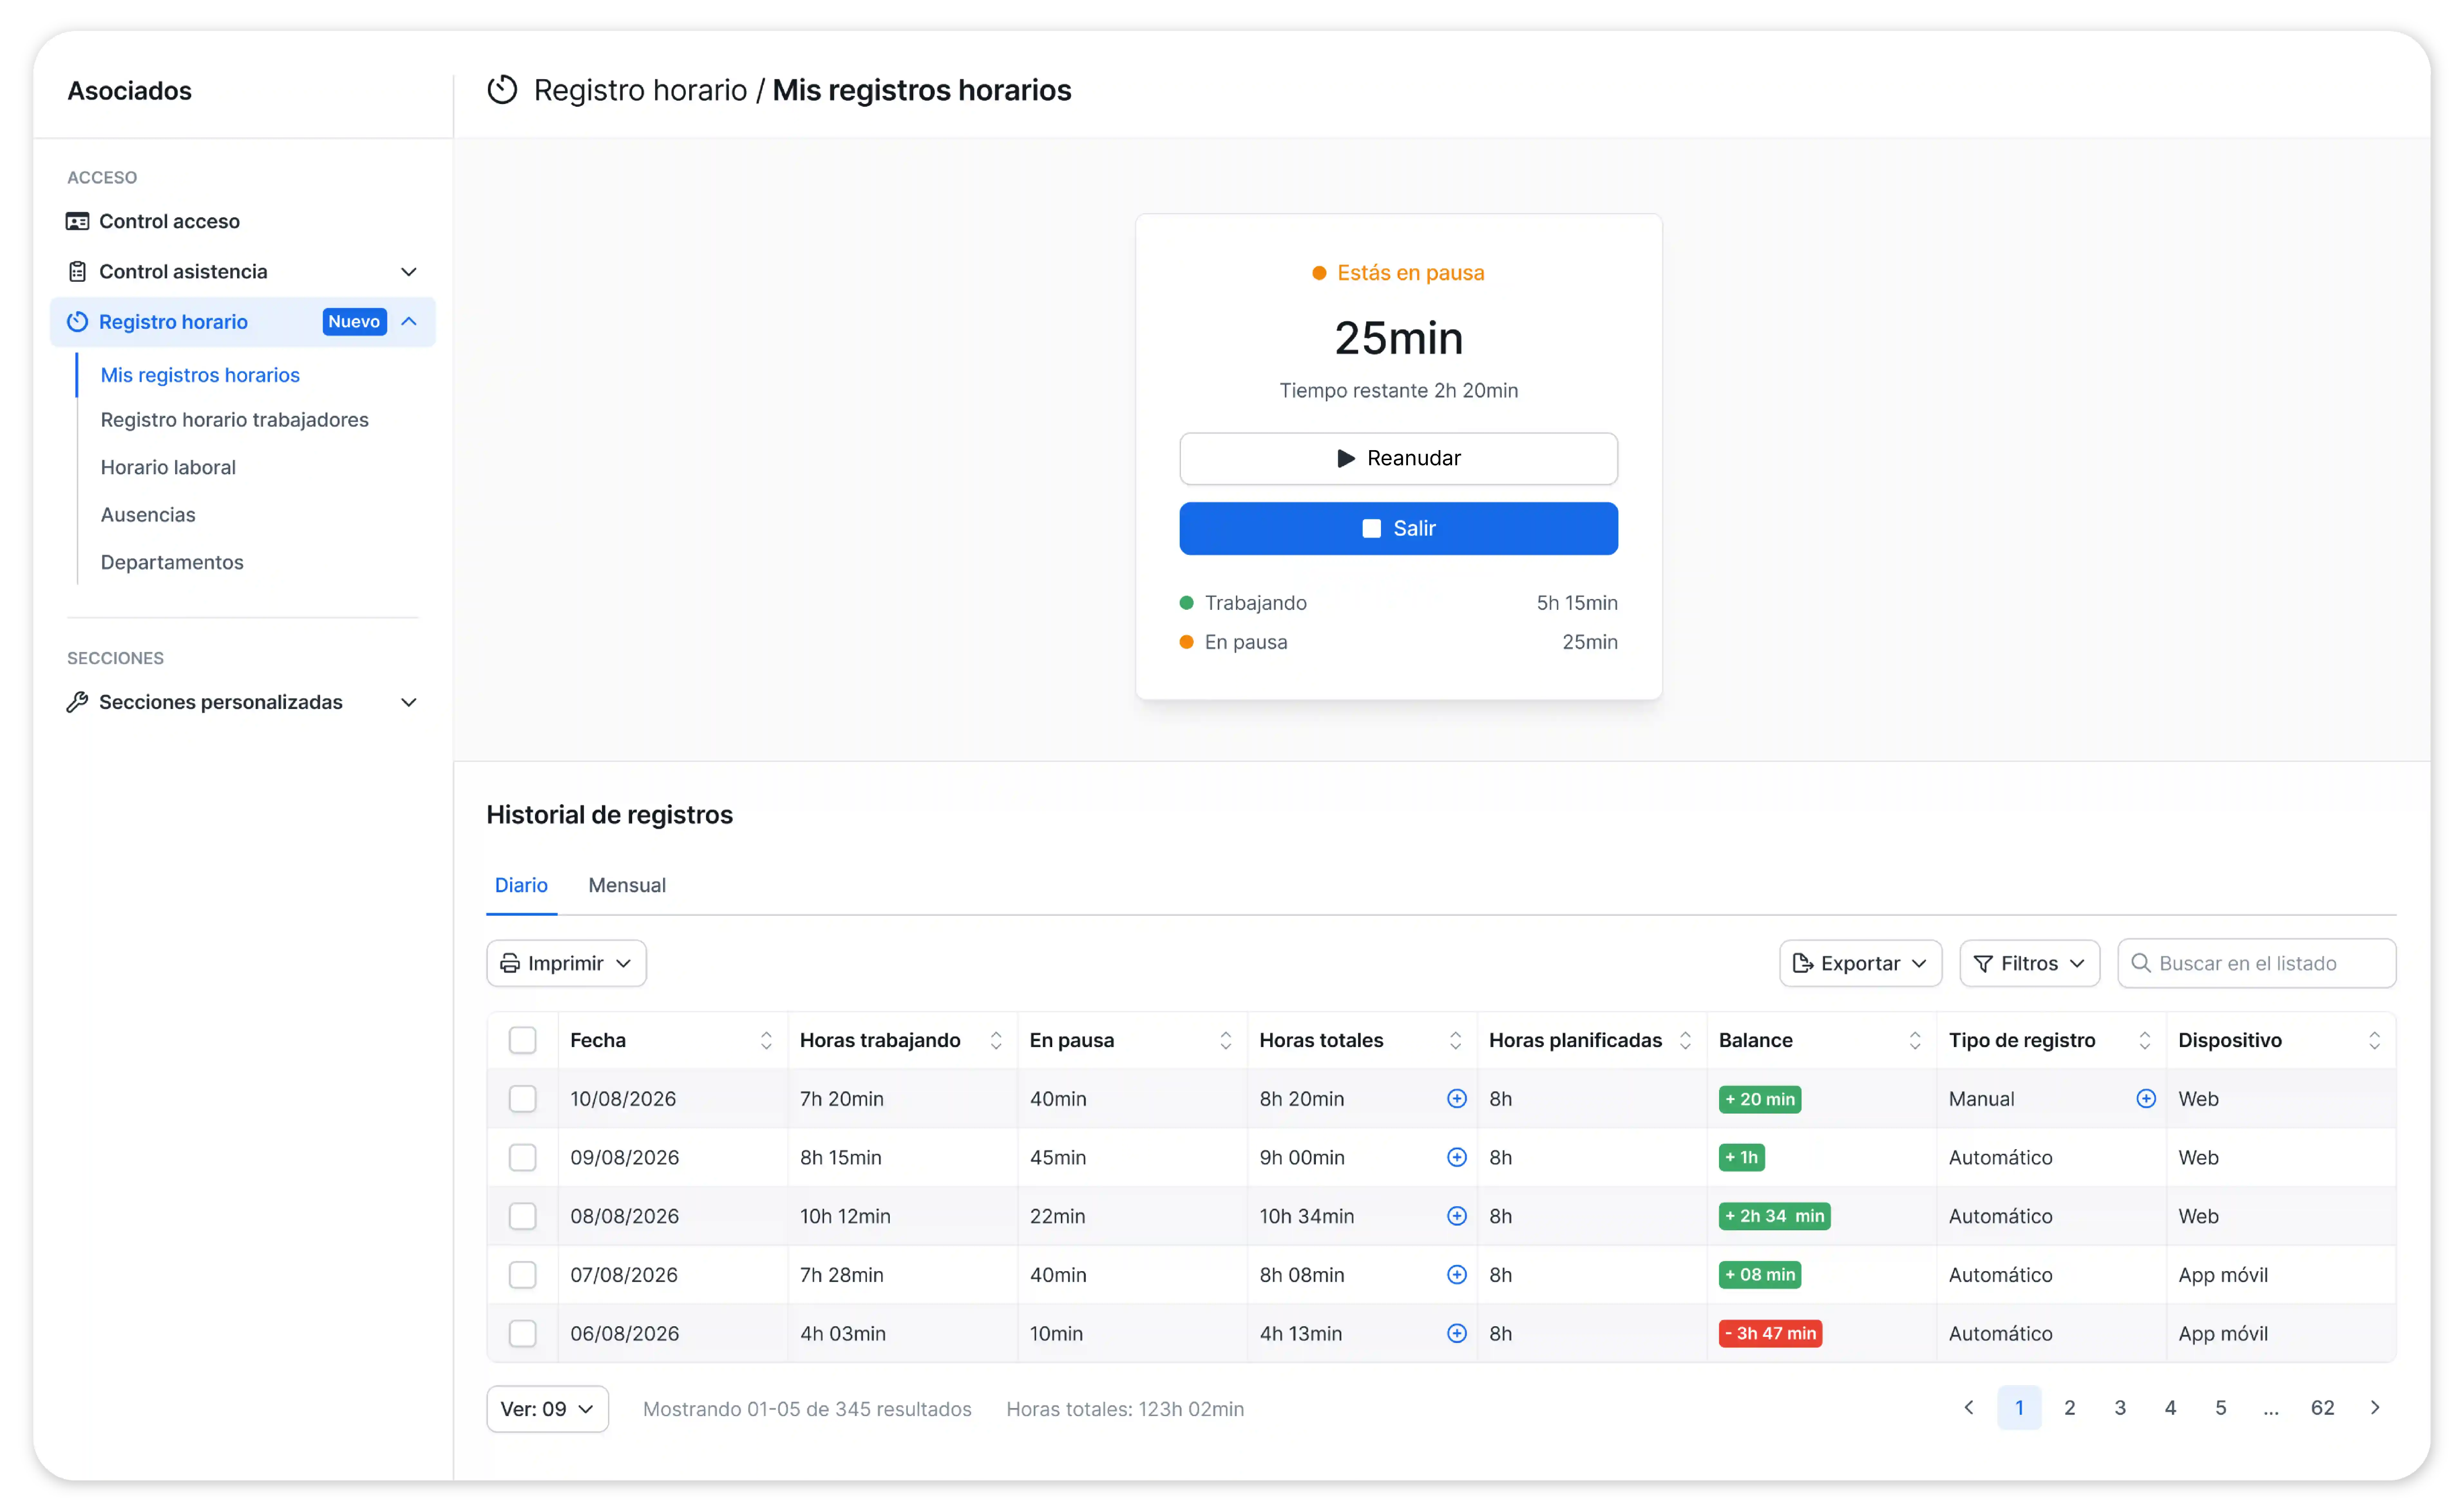Viewport: 2464px width, 1512px height.
Task: Click the current page 1 button
Action: click(2019, 1408)
